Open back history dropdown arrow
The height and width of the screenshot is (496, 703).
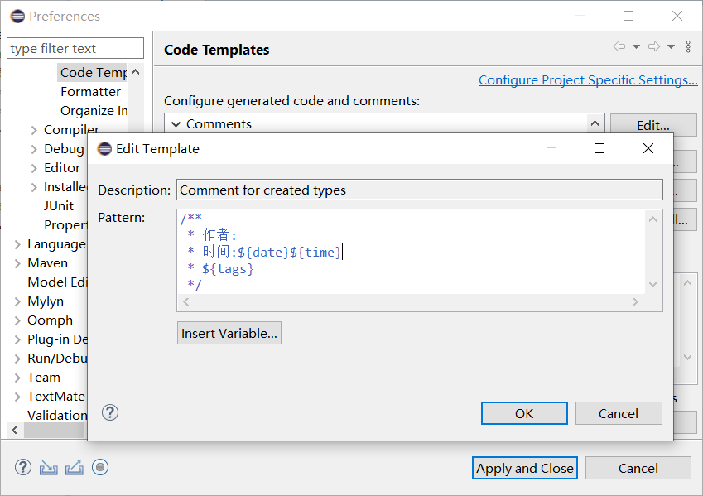pyautogui.click(x=636, y=47)
